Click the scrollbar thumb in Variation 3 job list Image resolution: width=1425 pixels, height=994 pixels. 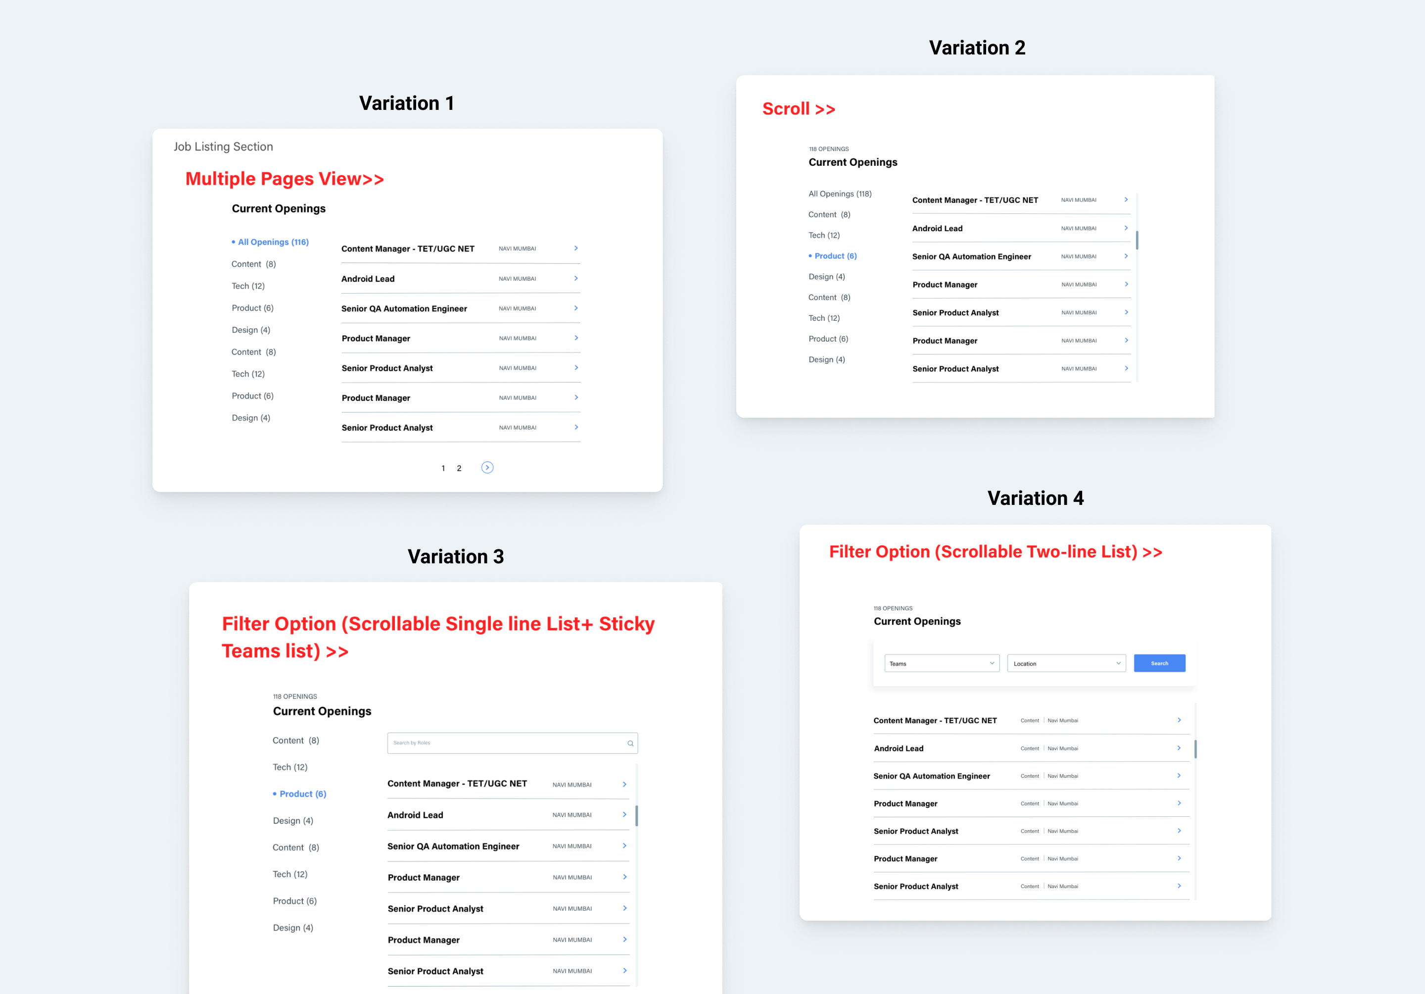tap(636, 816)
